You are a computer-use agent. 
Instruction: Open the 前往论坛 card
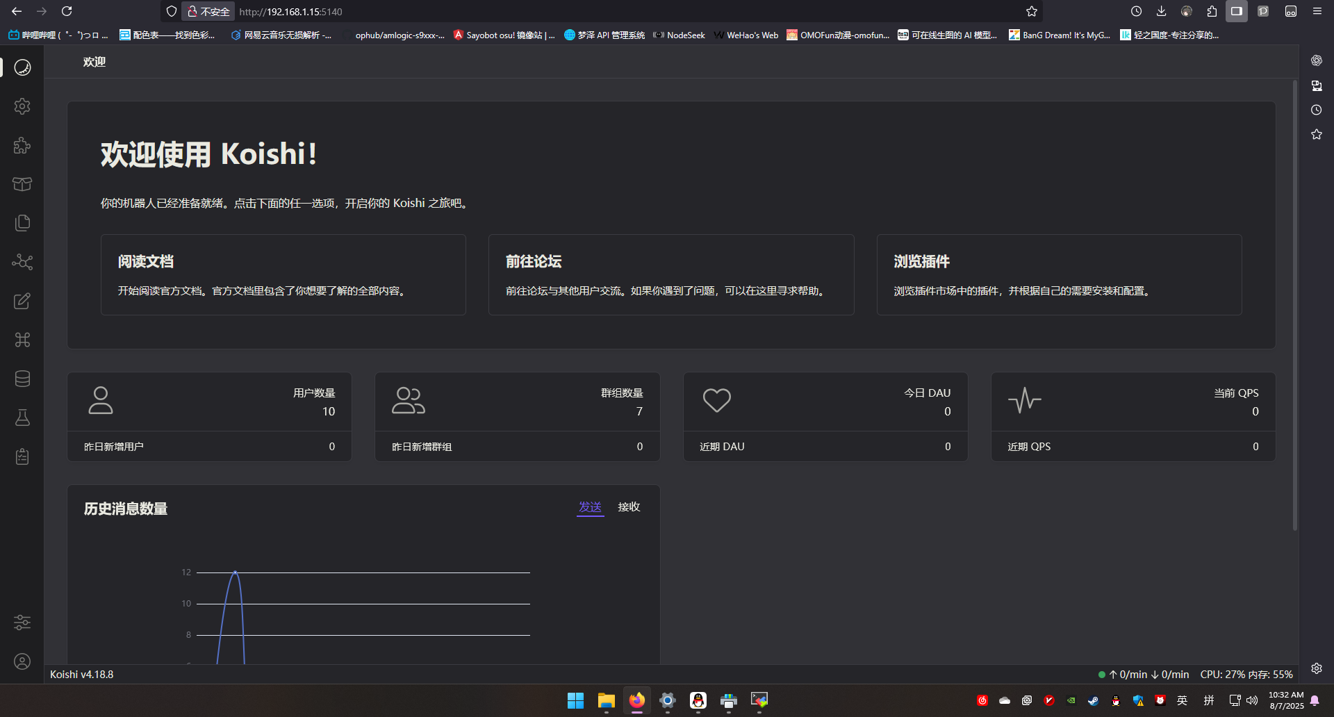[671, 274]
